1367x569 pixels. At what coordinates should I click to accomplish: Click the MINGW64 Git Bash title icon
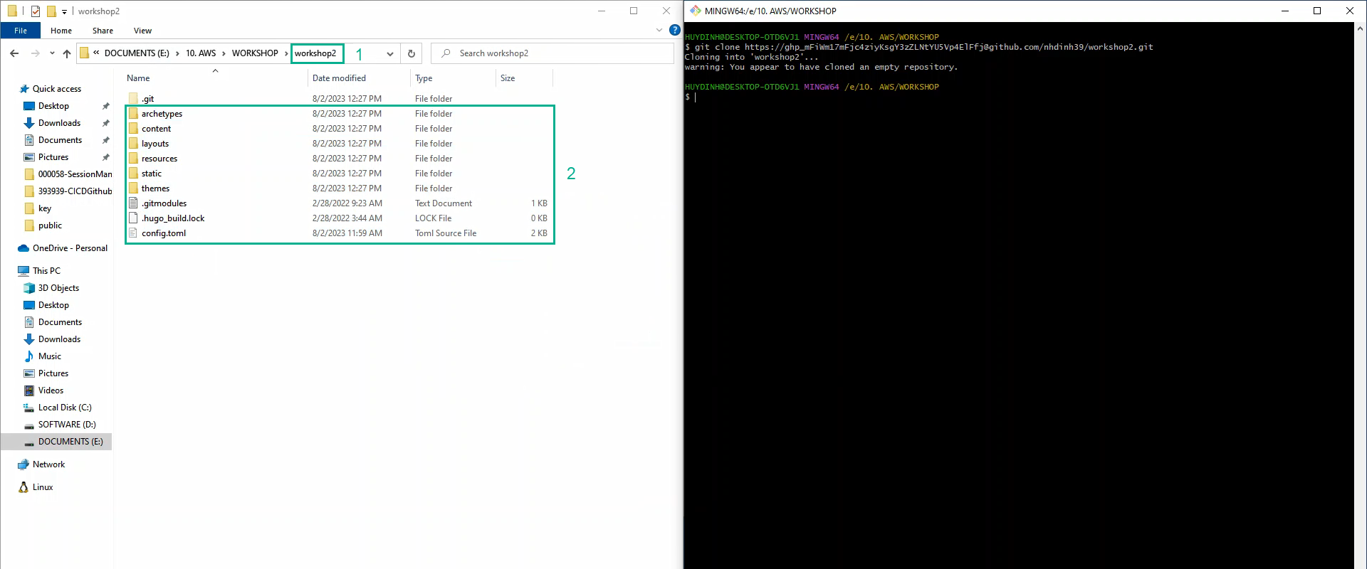695,11
